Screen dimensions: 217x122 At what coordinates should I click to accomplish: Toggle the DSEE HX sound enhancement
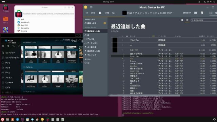pyautogui.click(x=187, y=13)
